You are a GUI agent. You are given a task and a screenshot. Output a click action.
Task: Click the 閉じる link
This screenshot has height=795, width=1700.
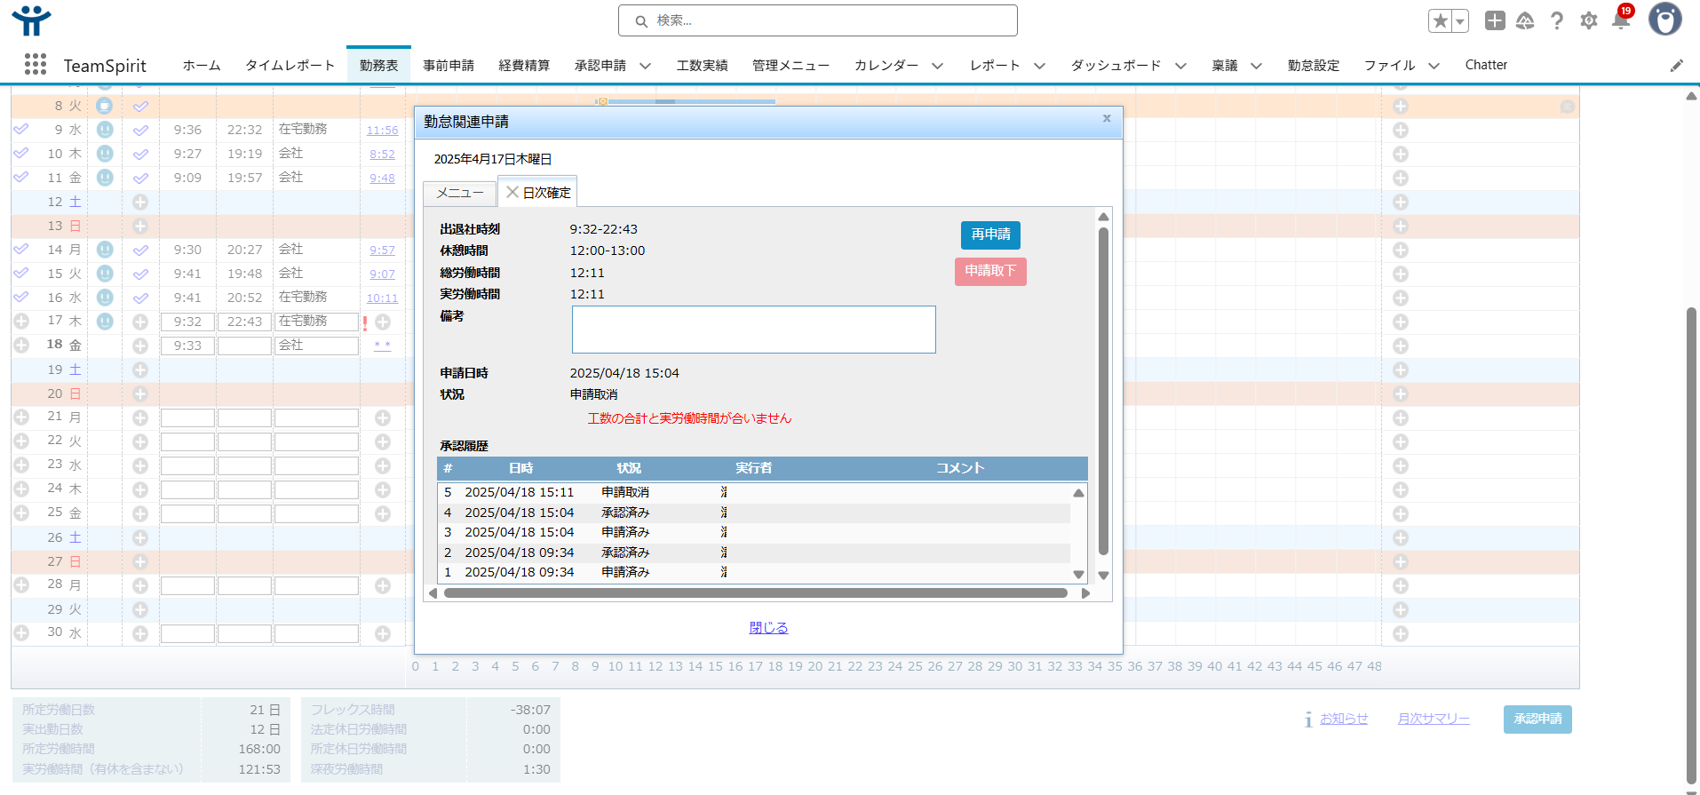coord(768,628)
